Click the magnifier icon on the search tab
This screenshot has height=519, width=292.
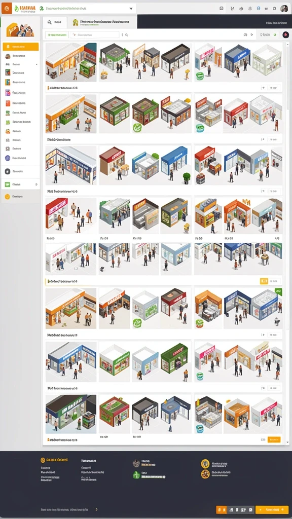tap(49, 22)
